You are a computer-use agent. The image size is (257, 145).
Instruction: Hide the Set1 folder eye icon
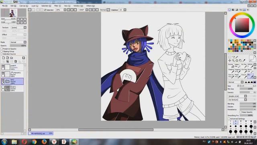point(3,80)
